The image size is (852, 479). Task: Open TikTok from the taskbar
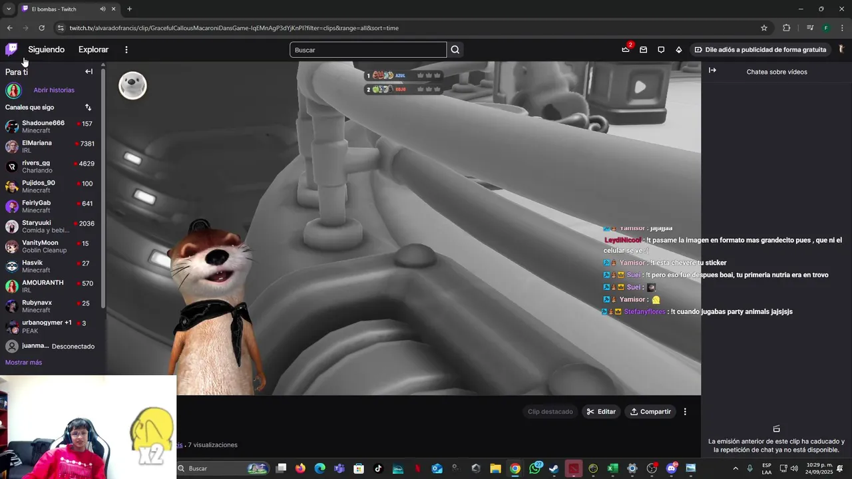pyautogui.click(x=378, y=468)
